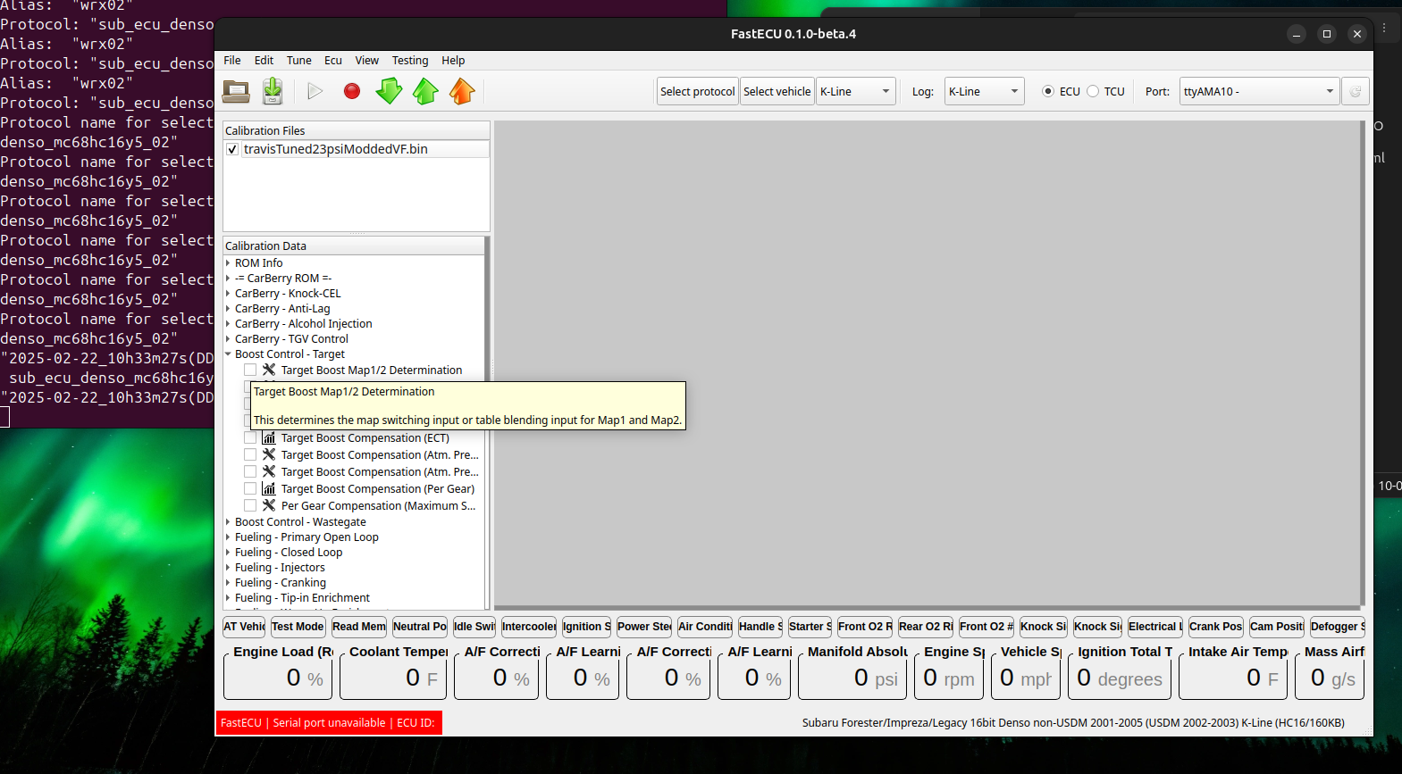The height and width of the screenshot is (774, 1402).
Task: Click the Manifold Absolute psi gauge
Action: 853,672
